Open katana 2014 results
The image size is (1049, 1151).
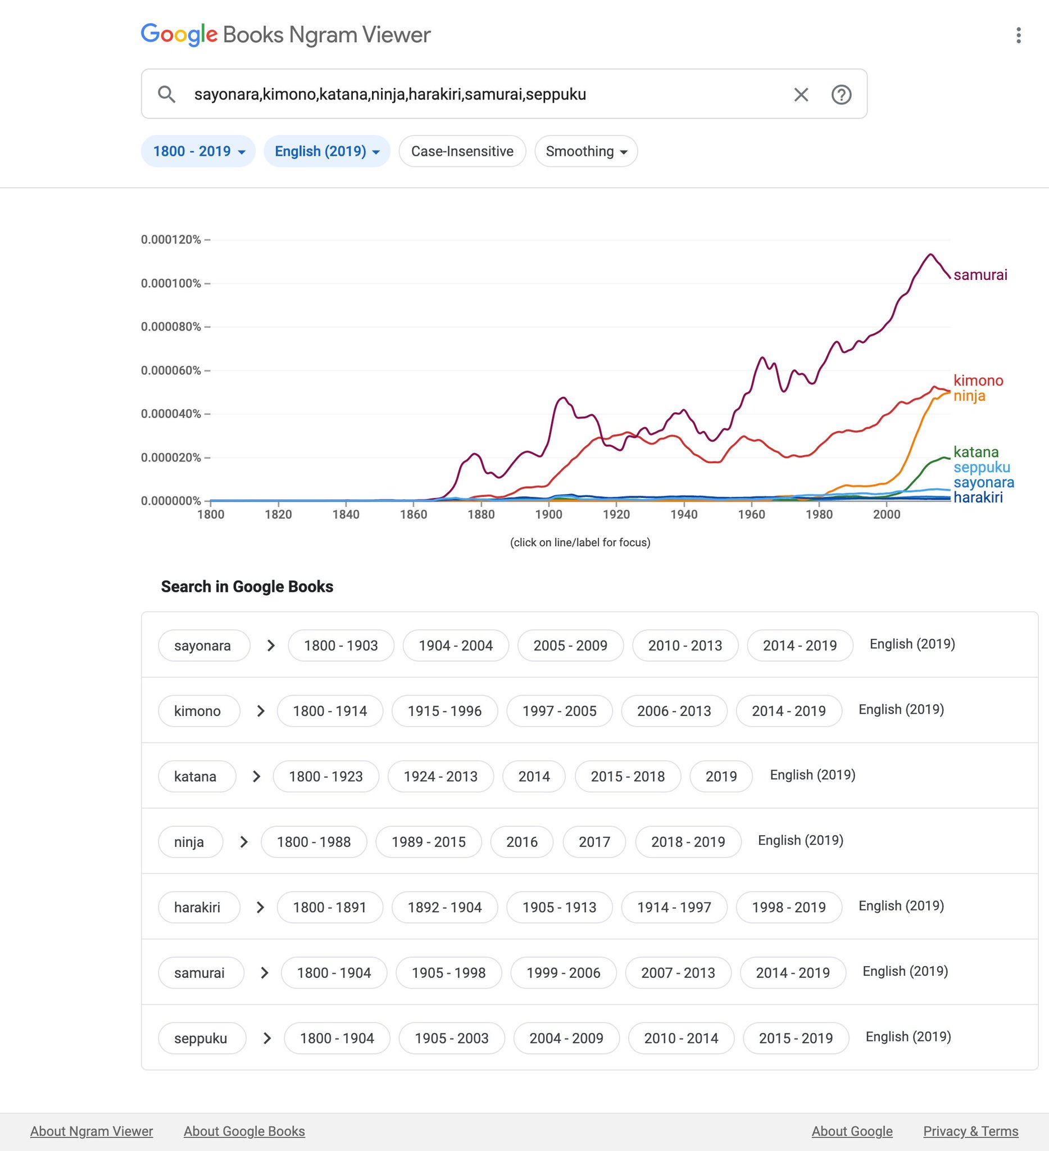click(x=534, y=777)
